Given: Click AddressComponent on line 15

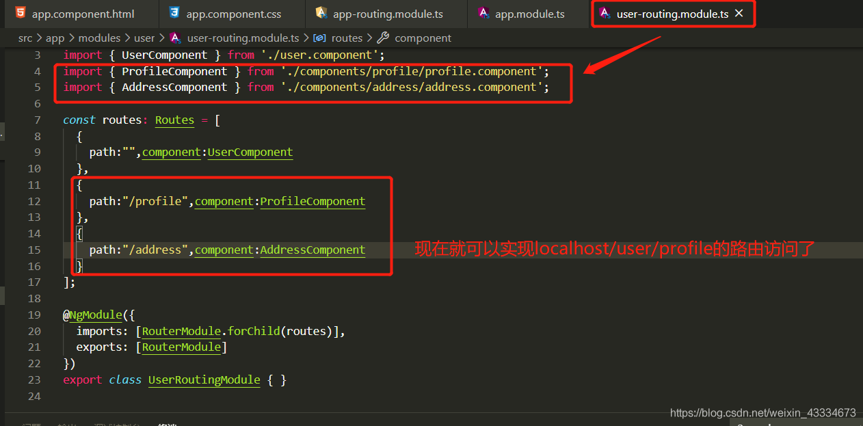Looking at the screenshot, I should [x=313, y=250].
